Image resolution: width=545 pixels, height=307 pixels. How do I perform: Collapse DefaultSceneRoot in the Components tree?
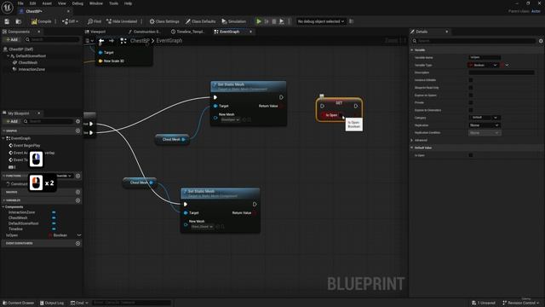click(x=8, y=56)
